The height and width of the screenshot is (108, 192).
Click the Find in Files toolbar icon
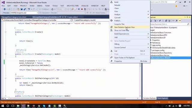73,9
